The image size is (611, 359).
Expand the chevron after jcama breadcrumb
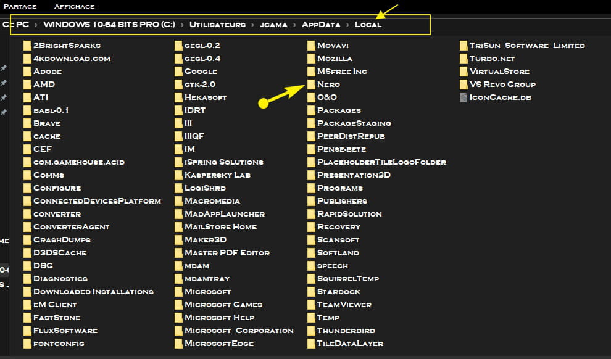(x=294, y=25)
